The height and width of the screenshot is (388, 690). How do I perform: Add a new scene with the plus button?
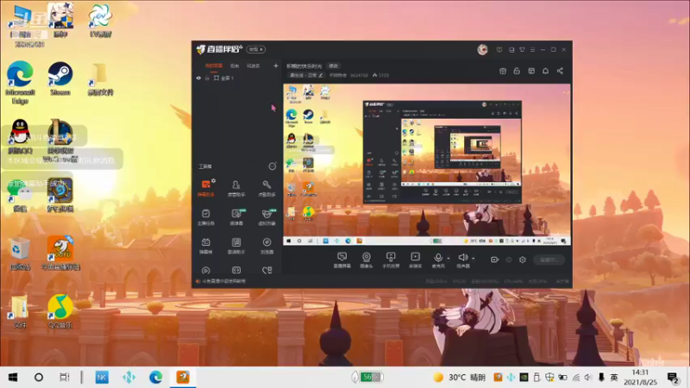pos(275,66)
